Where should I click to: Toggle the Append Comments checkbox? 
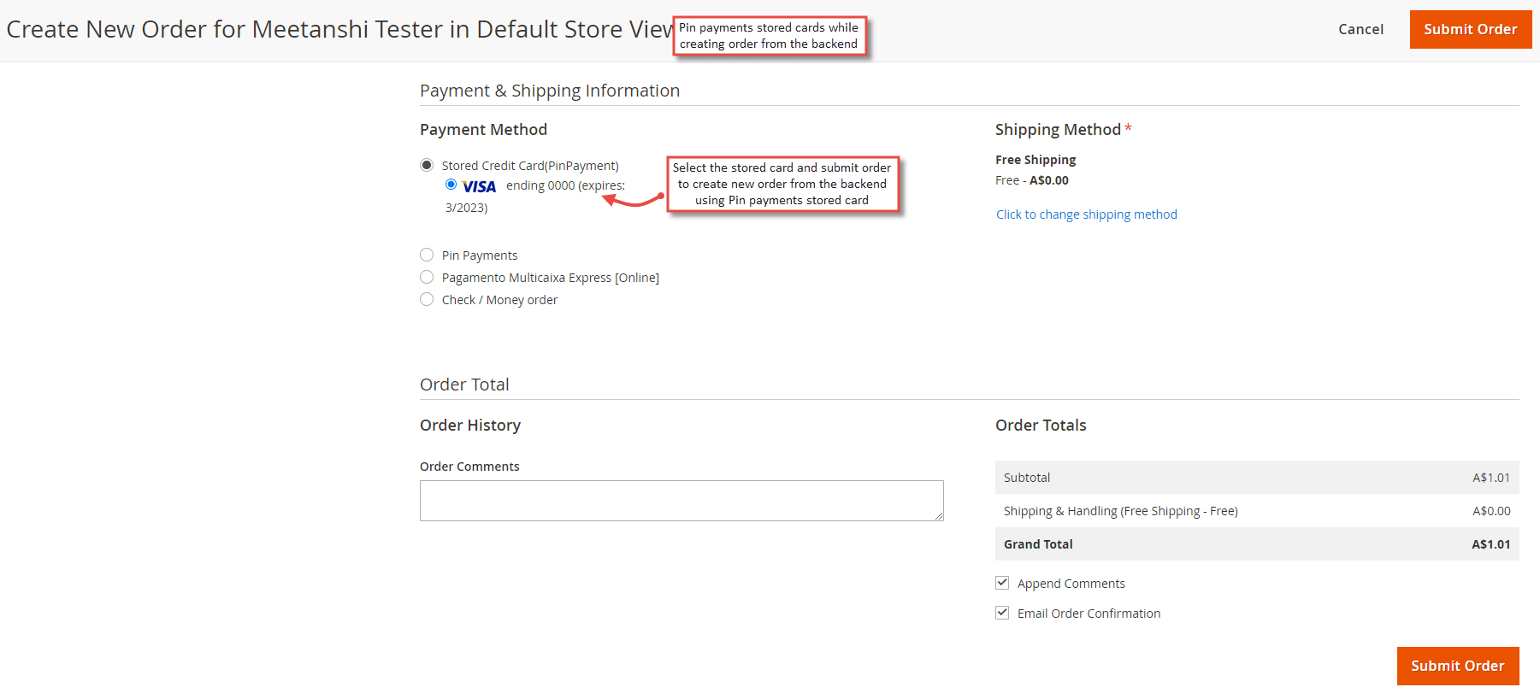tap(1002, 583)
